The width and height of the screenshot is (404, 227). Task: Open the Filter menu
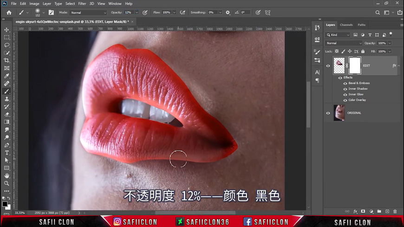[82, 4]
